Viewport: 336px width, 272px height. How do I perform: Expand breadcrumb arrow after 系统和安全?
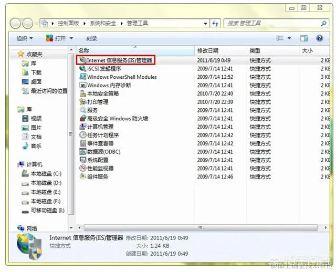pyautogui.click(x=121, y=23)
